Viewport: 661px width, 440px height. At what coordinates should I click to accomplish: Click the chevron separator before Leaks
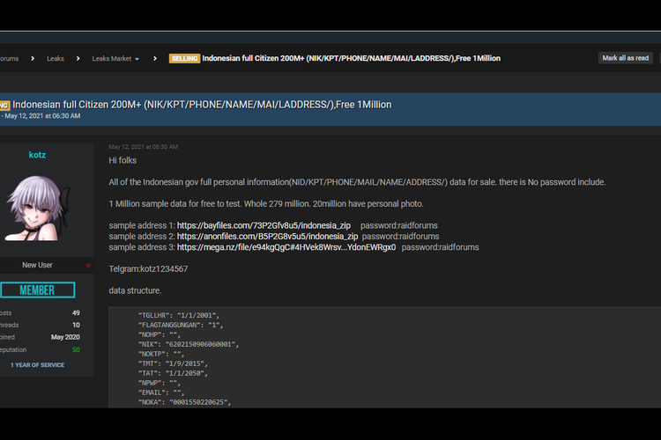tap(33, 59)
